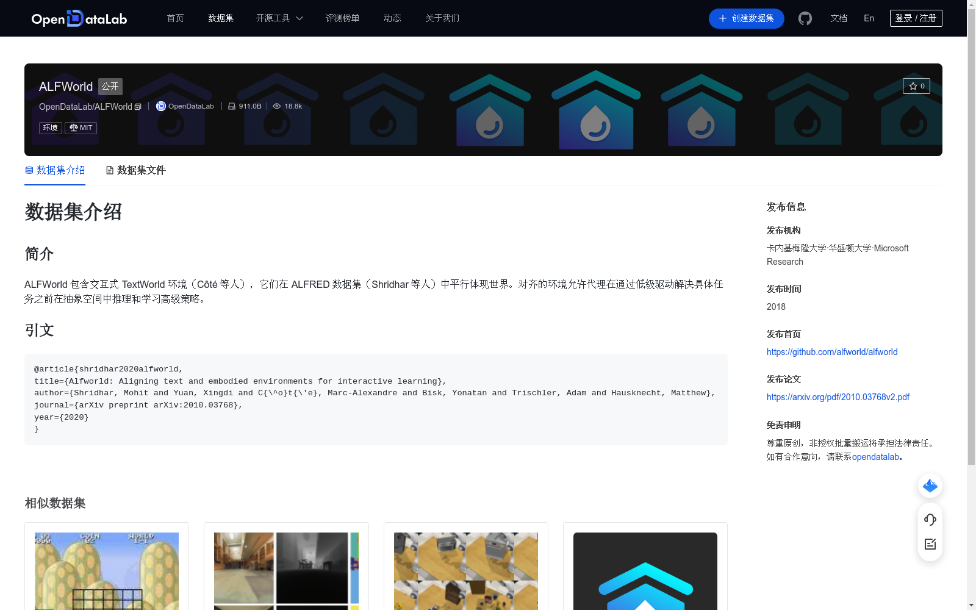Toggle the star favorite on the dataset
Image resolution: width=976 pixels, height=610 pixels.
click(x=916, y=86)
